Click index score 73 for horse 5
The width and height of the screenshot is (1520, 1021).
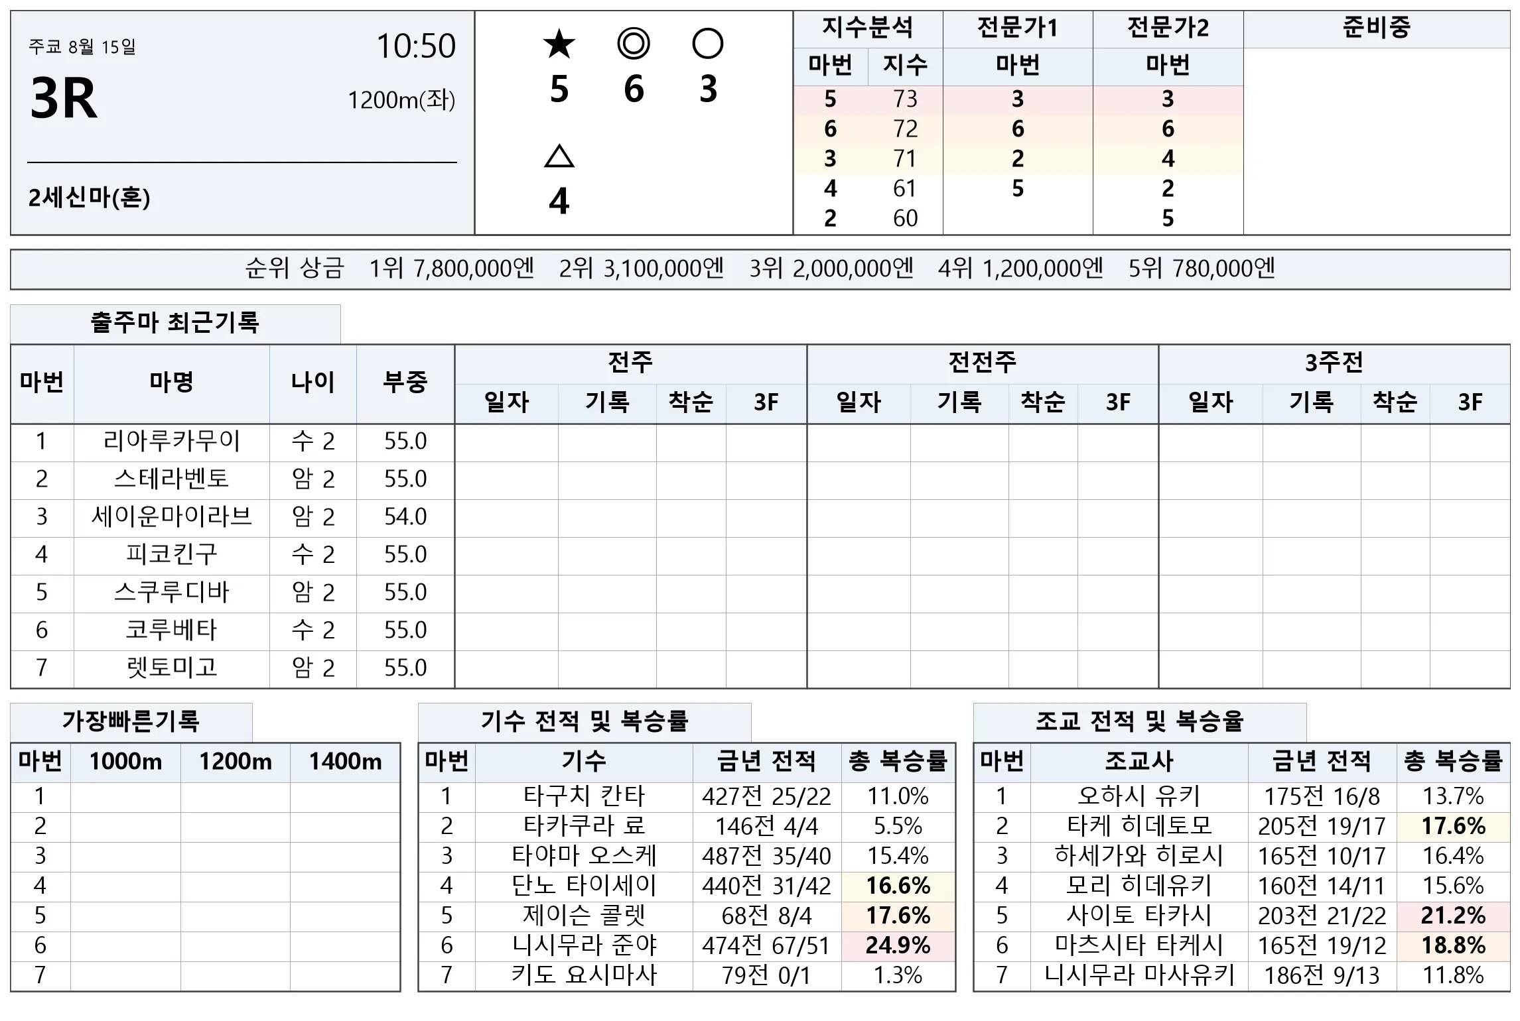(x=905, y=99)
